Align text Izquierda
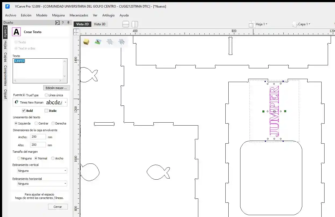The width and height of the screenshot is (335, 217). [x=16, y=123]
